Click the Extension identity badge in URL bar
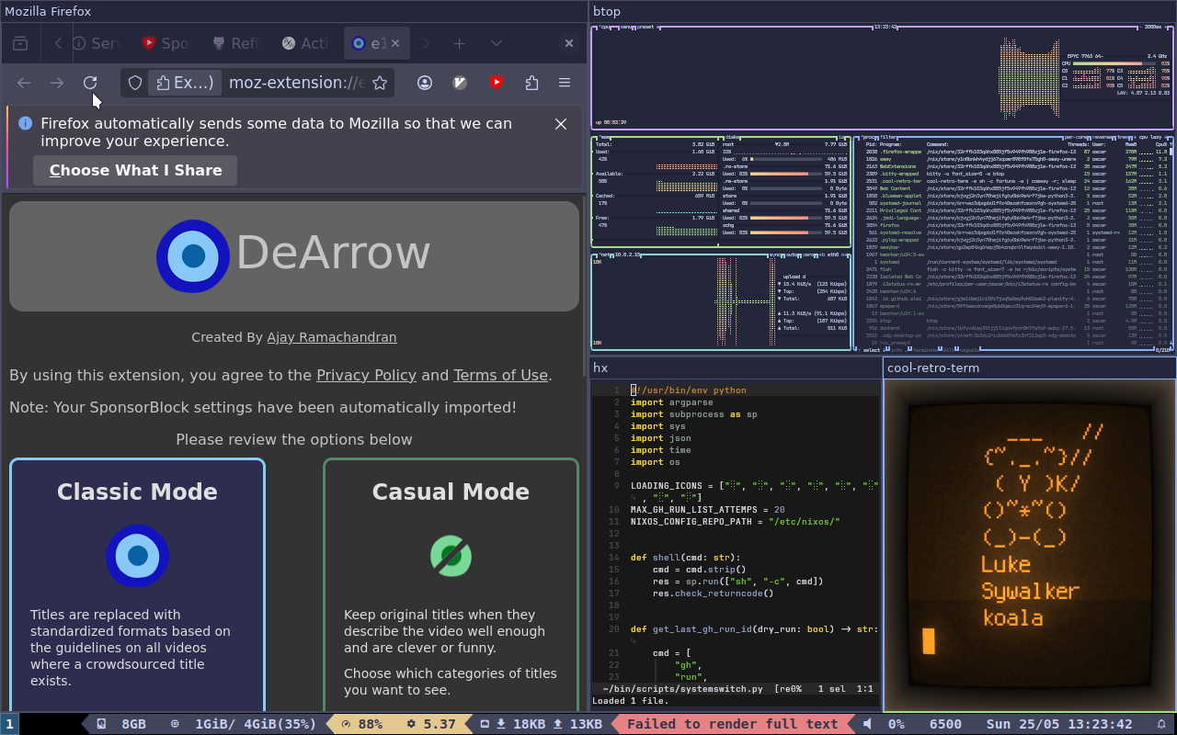Viewport: 1177px width, 735px height. point(186,83)
